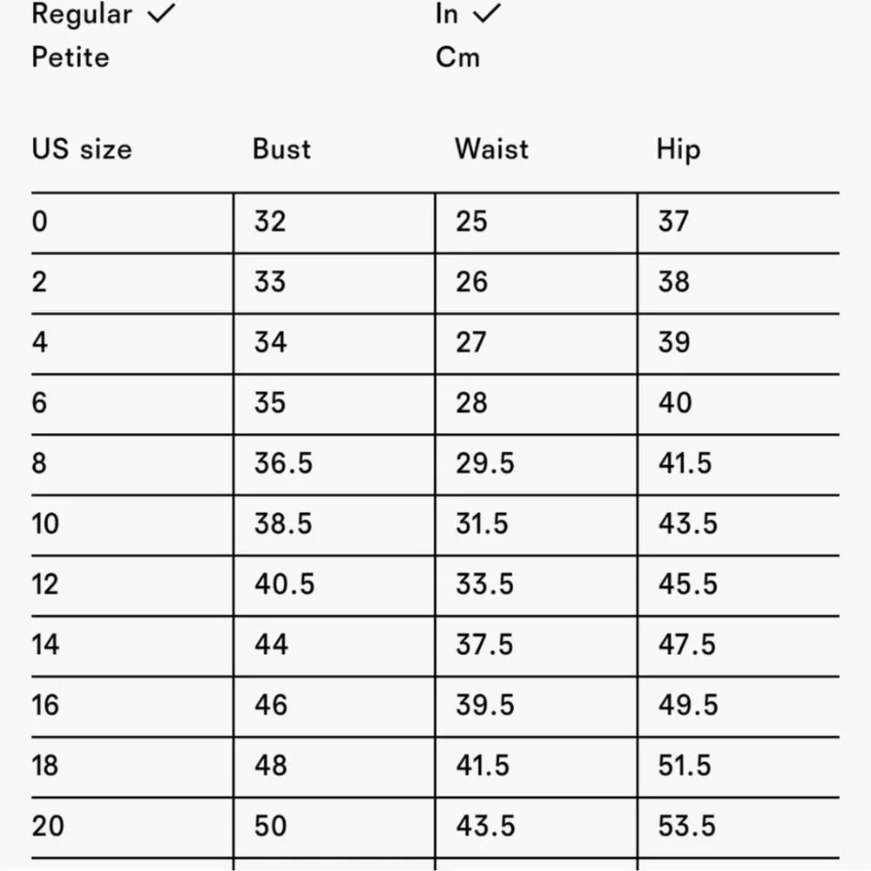Click the US size column header
Screen dimensions: 871x871
point(82,149)
